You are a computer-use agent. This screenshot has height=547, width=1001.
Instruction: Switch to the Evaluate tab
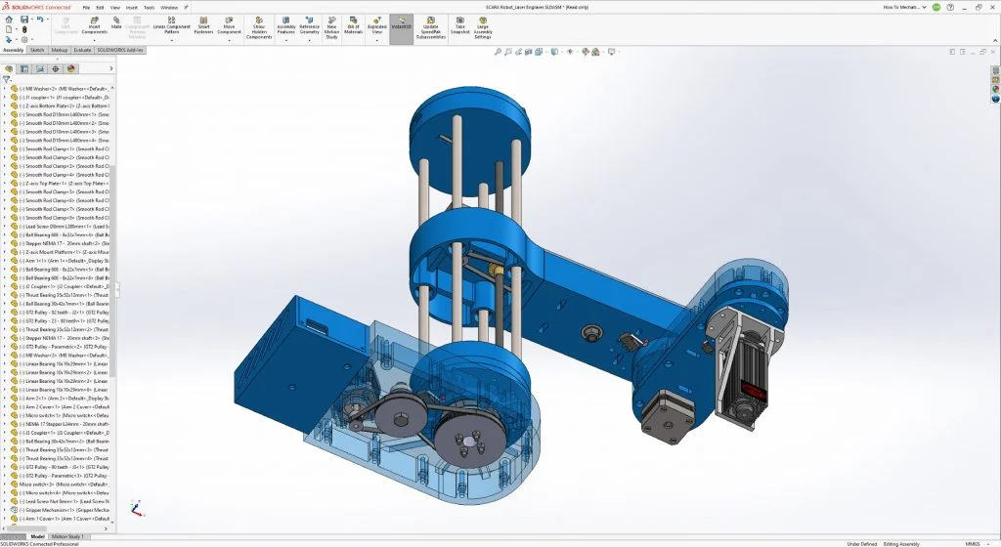point(83,50)
